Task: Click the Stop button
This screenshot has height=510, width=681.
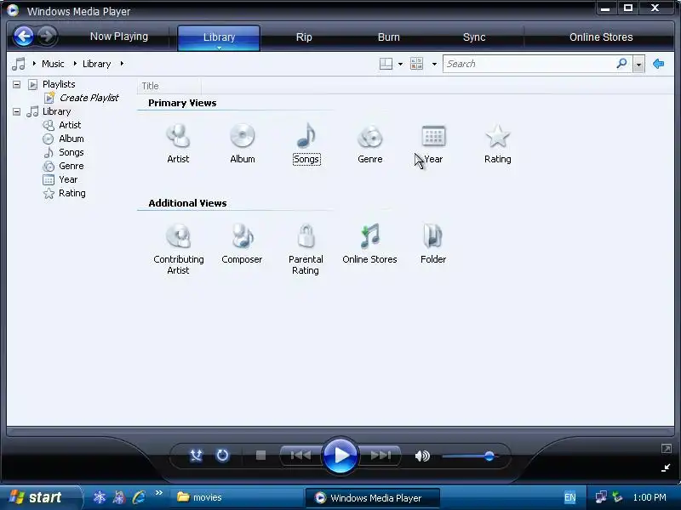Action: click(260, 456)
